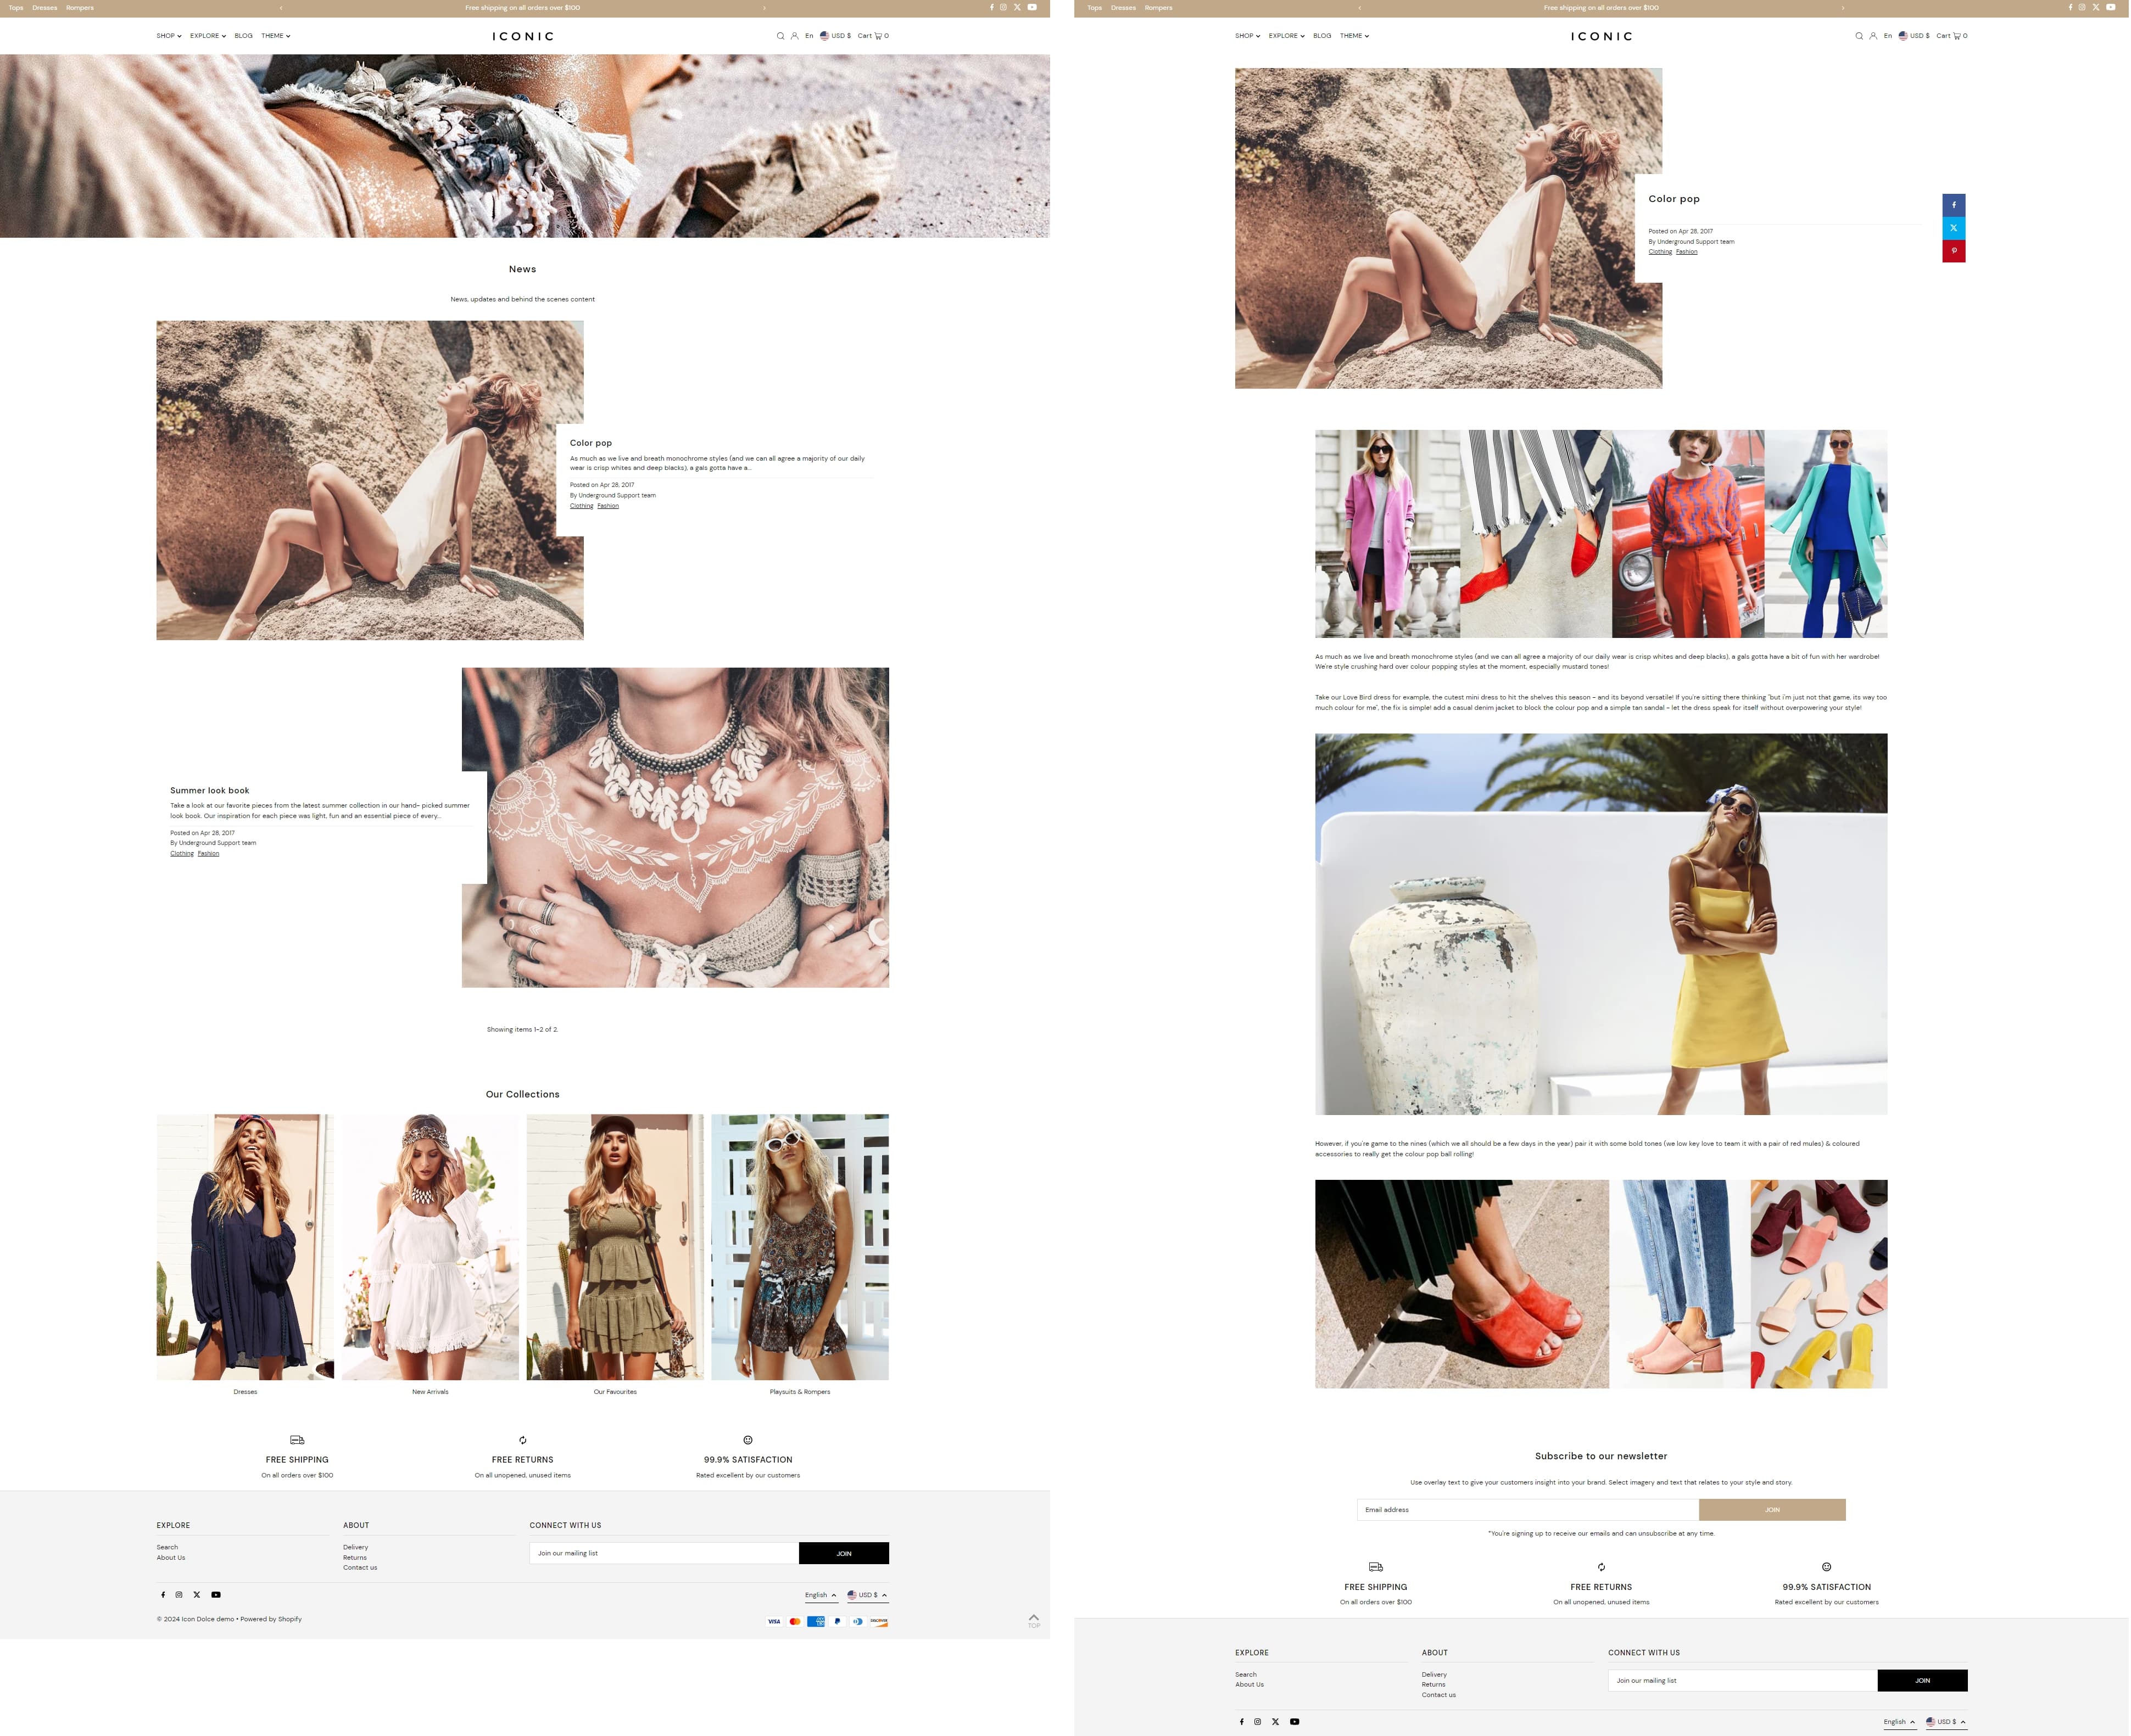Select Tops link in left page top bar
The image size is (2131, 1736).
pyautogui.click(x=16, y=8)
